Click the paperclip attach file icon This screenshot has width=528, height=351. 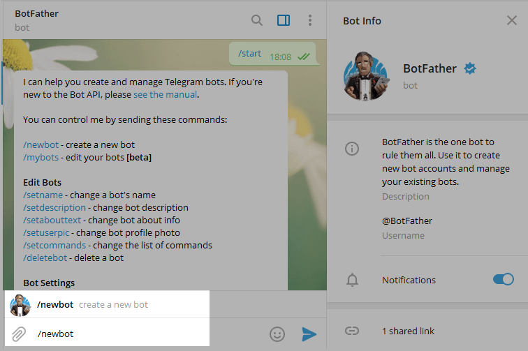point(20,334)
